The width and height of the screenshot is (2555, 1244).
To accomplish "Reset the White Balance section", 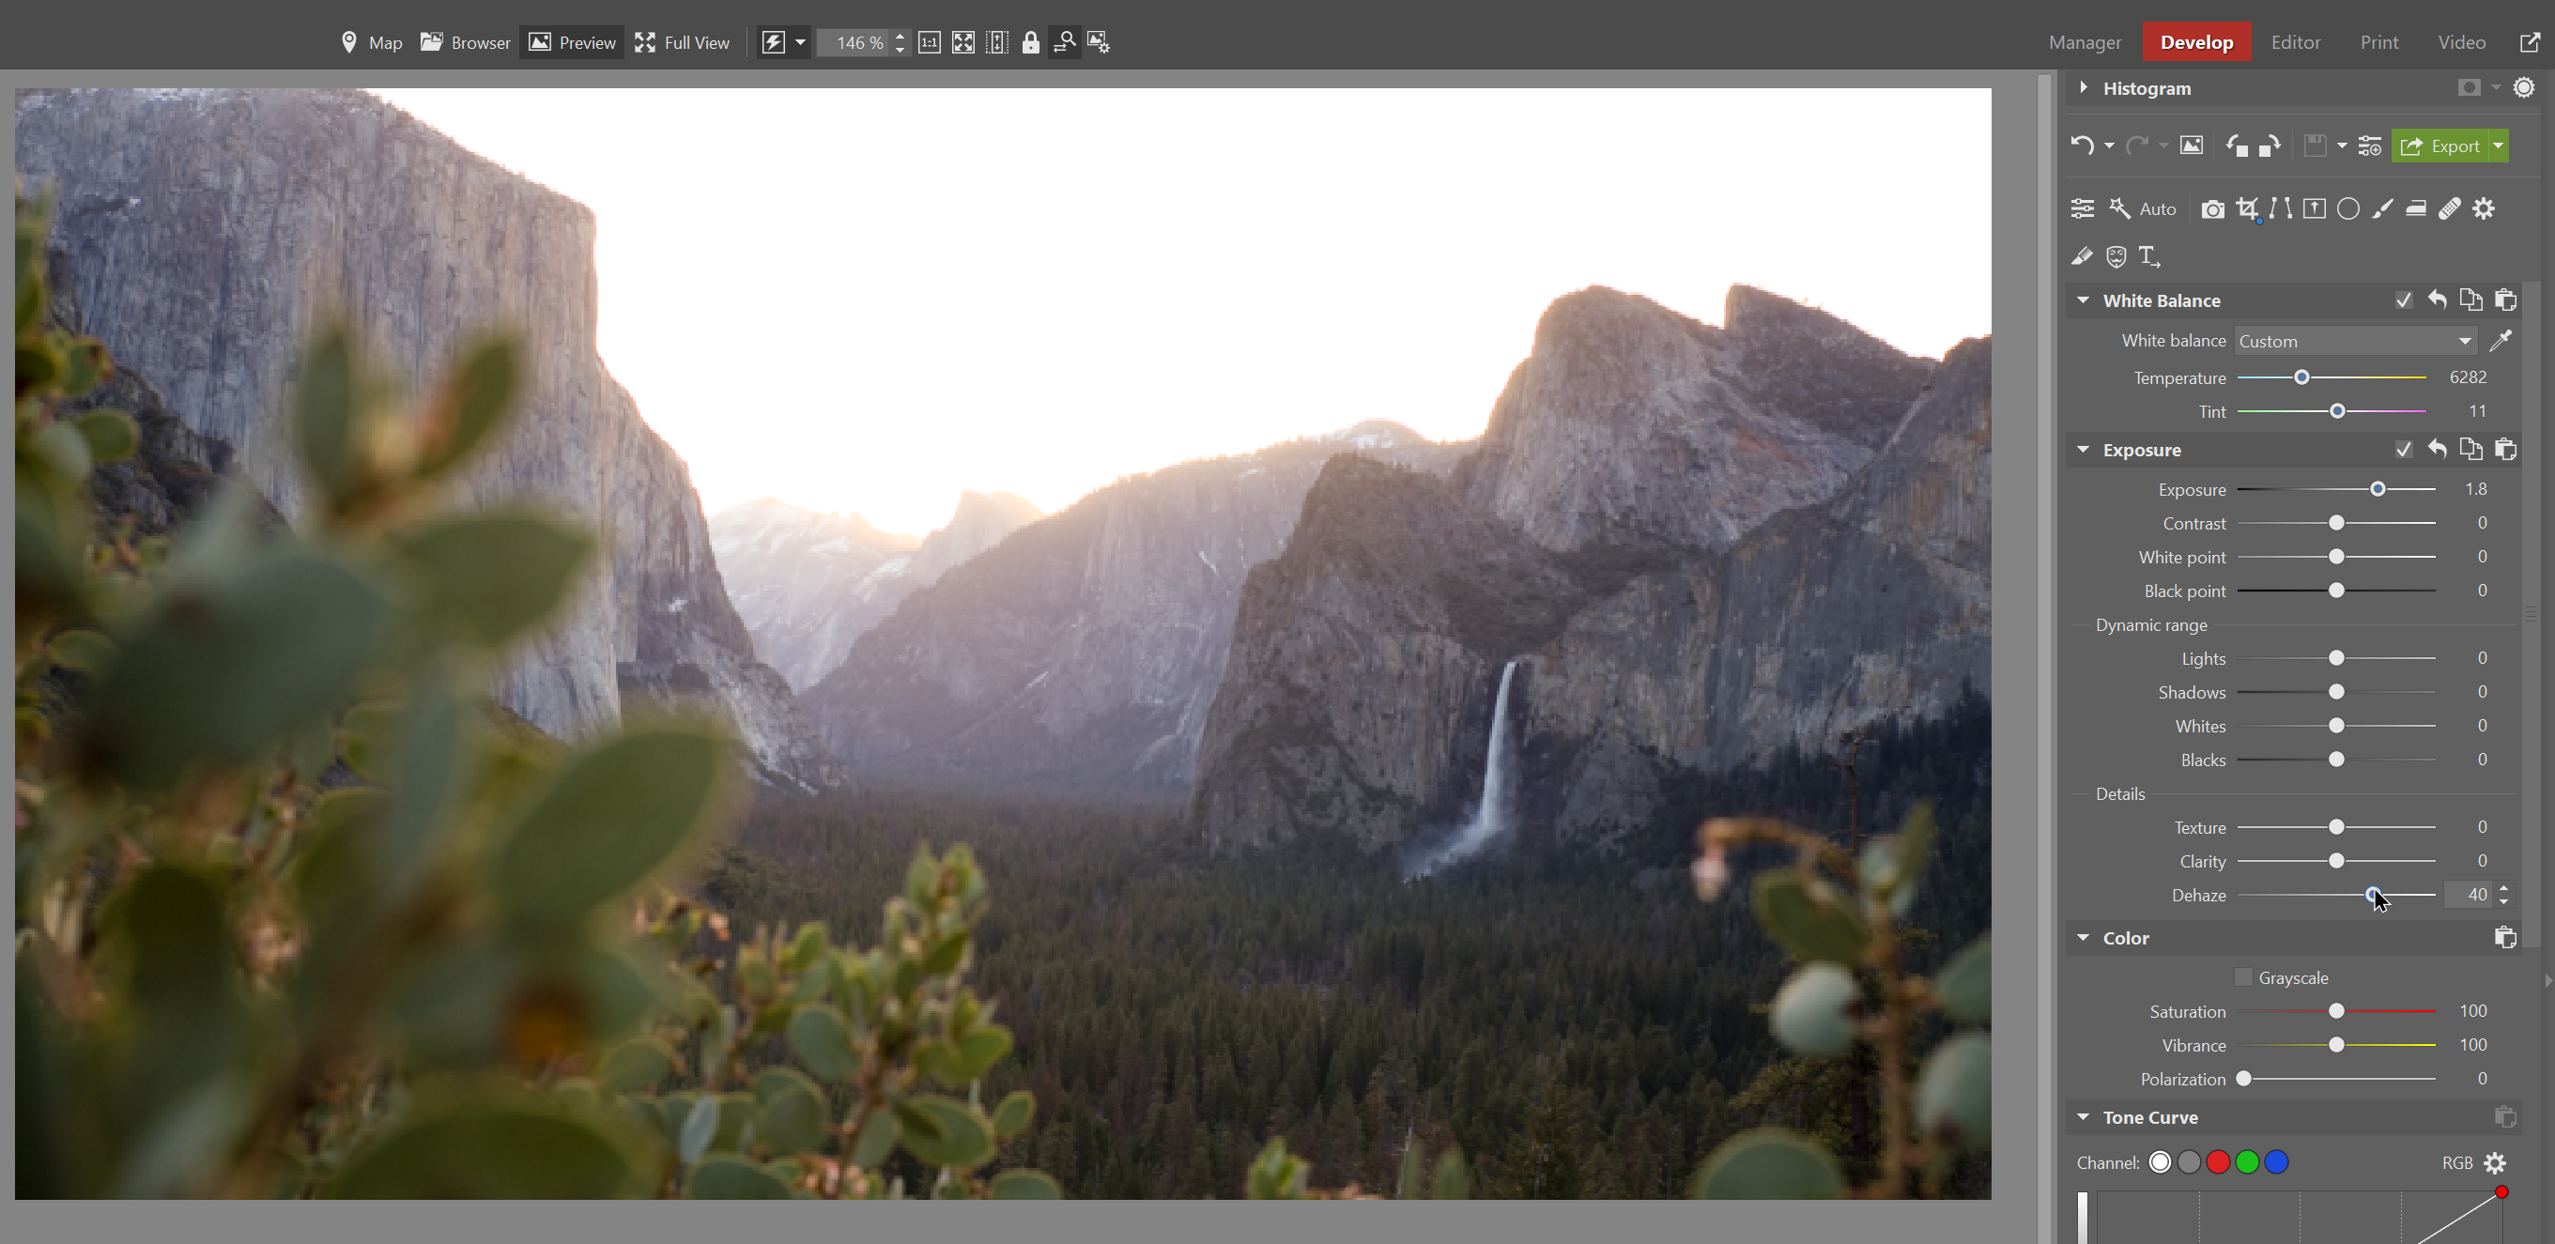I will (x=2437, y=299).
